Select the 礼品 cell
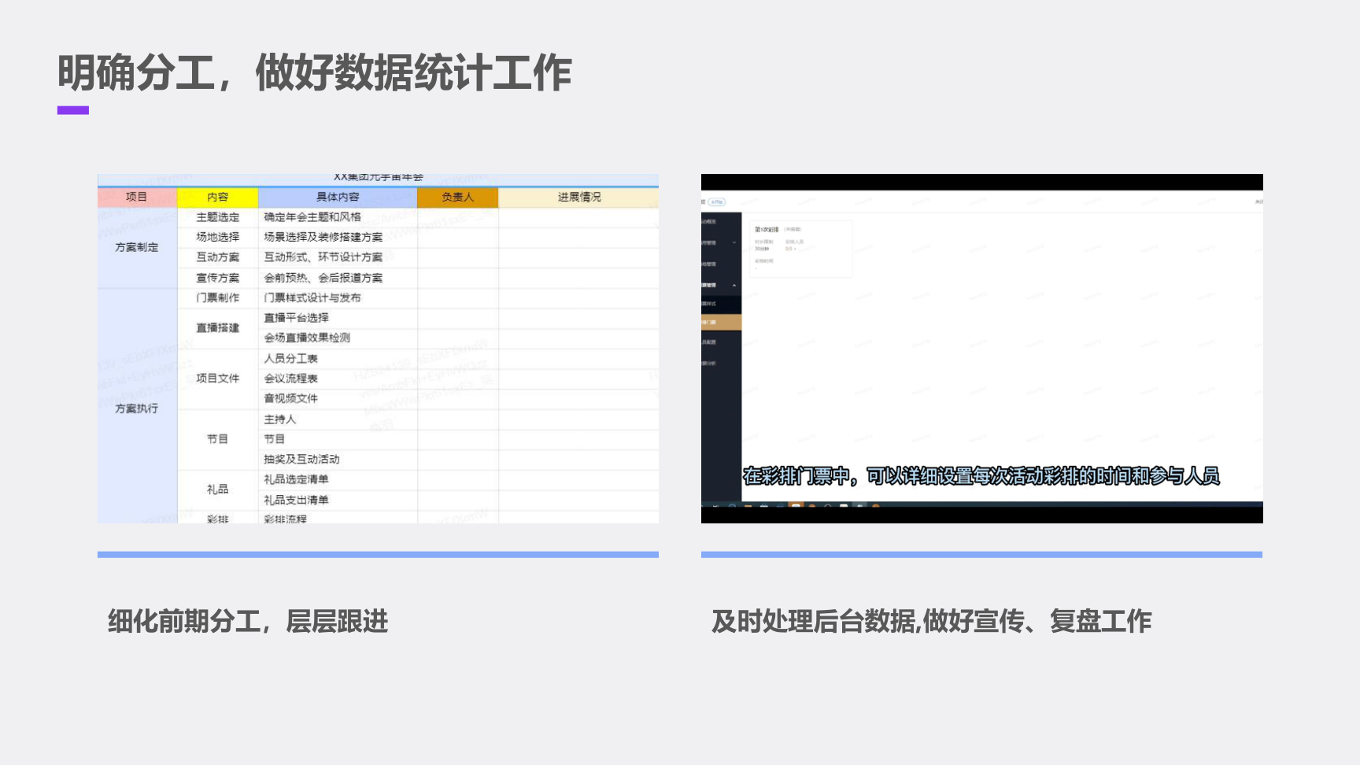 pyautogui.click(x=218, y=490)
